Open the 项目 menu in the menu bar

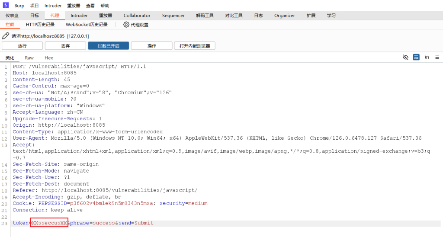click(34, 6)
